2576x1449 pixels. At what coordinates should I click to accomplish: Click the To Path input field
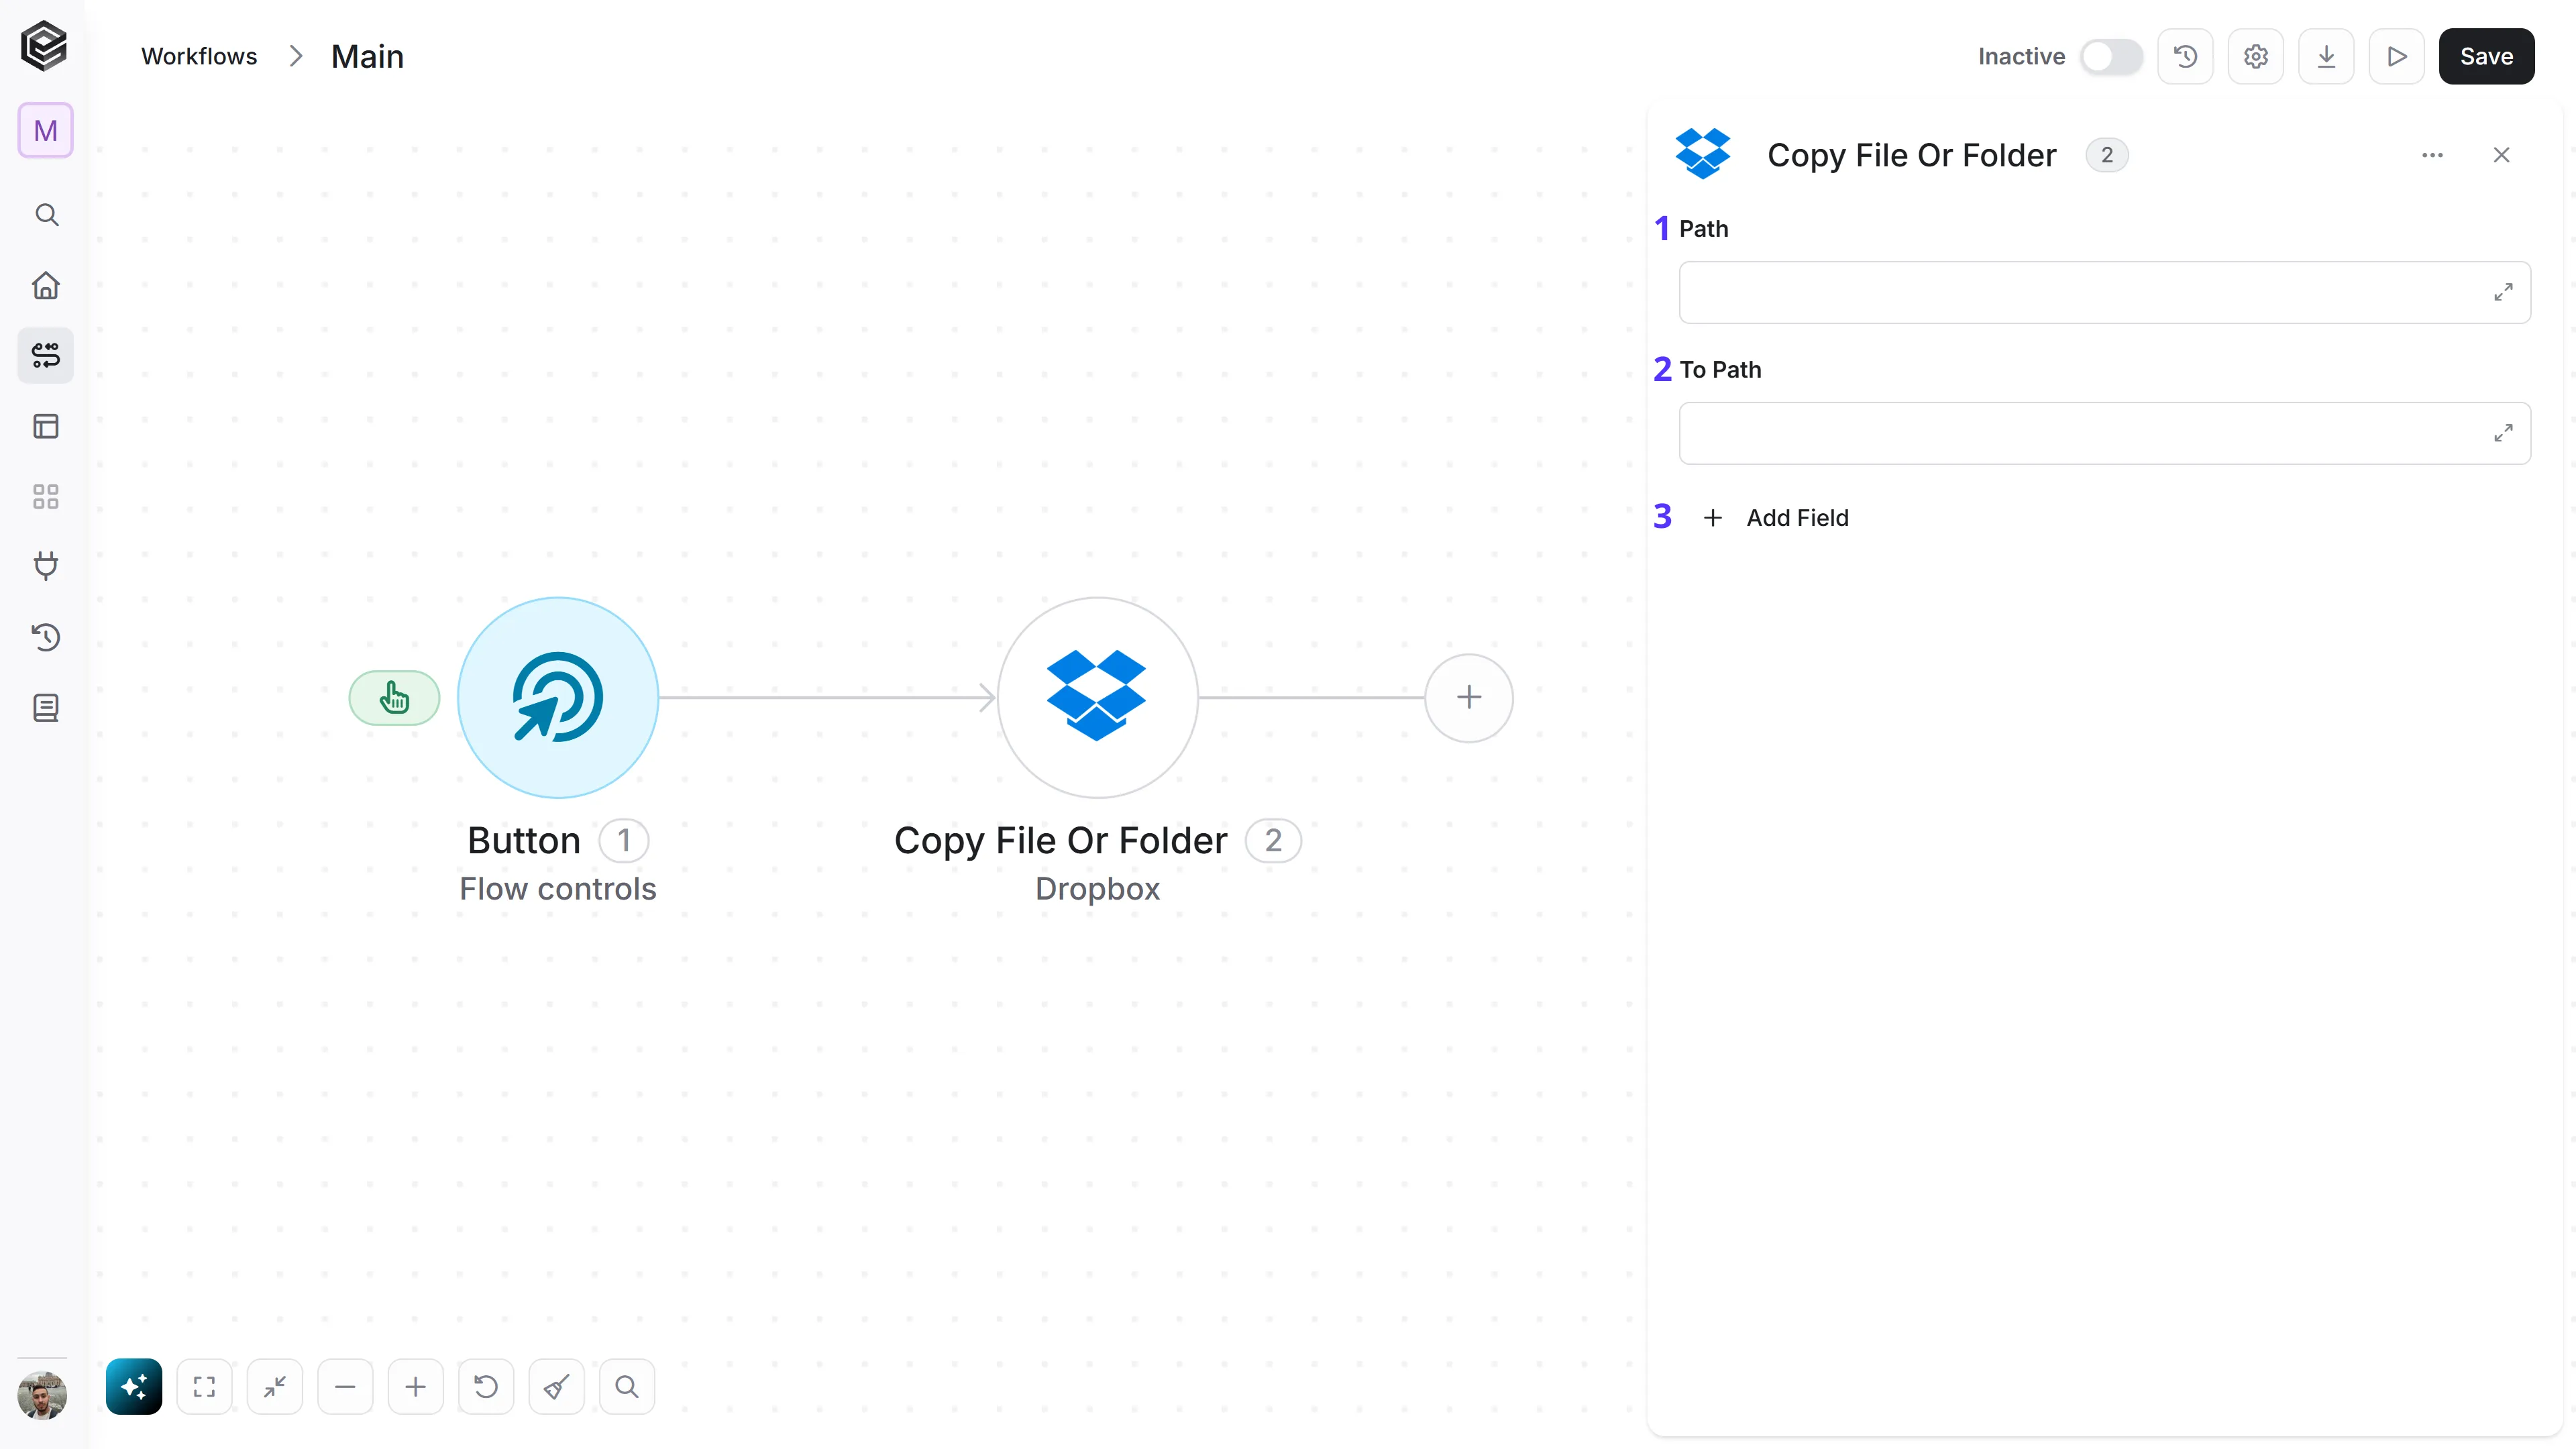(2104, 433)
